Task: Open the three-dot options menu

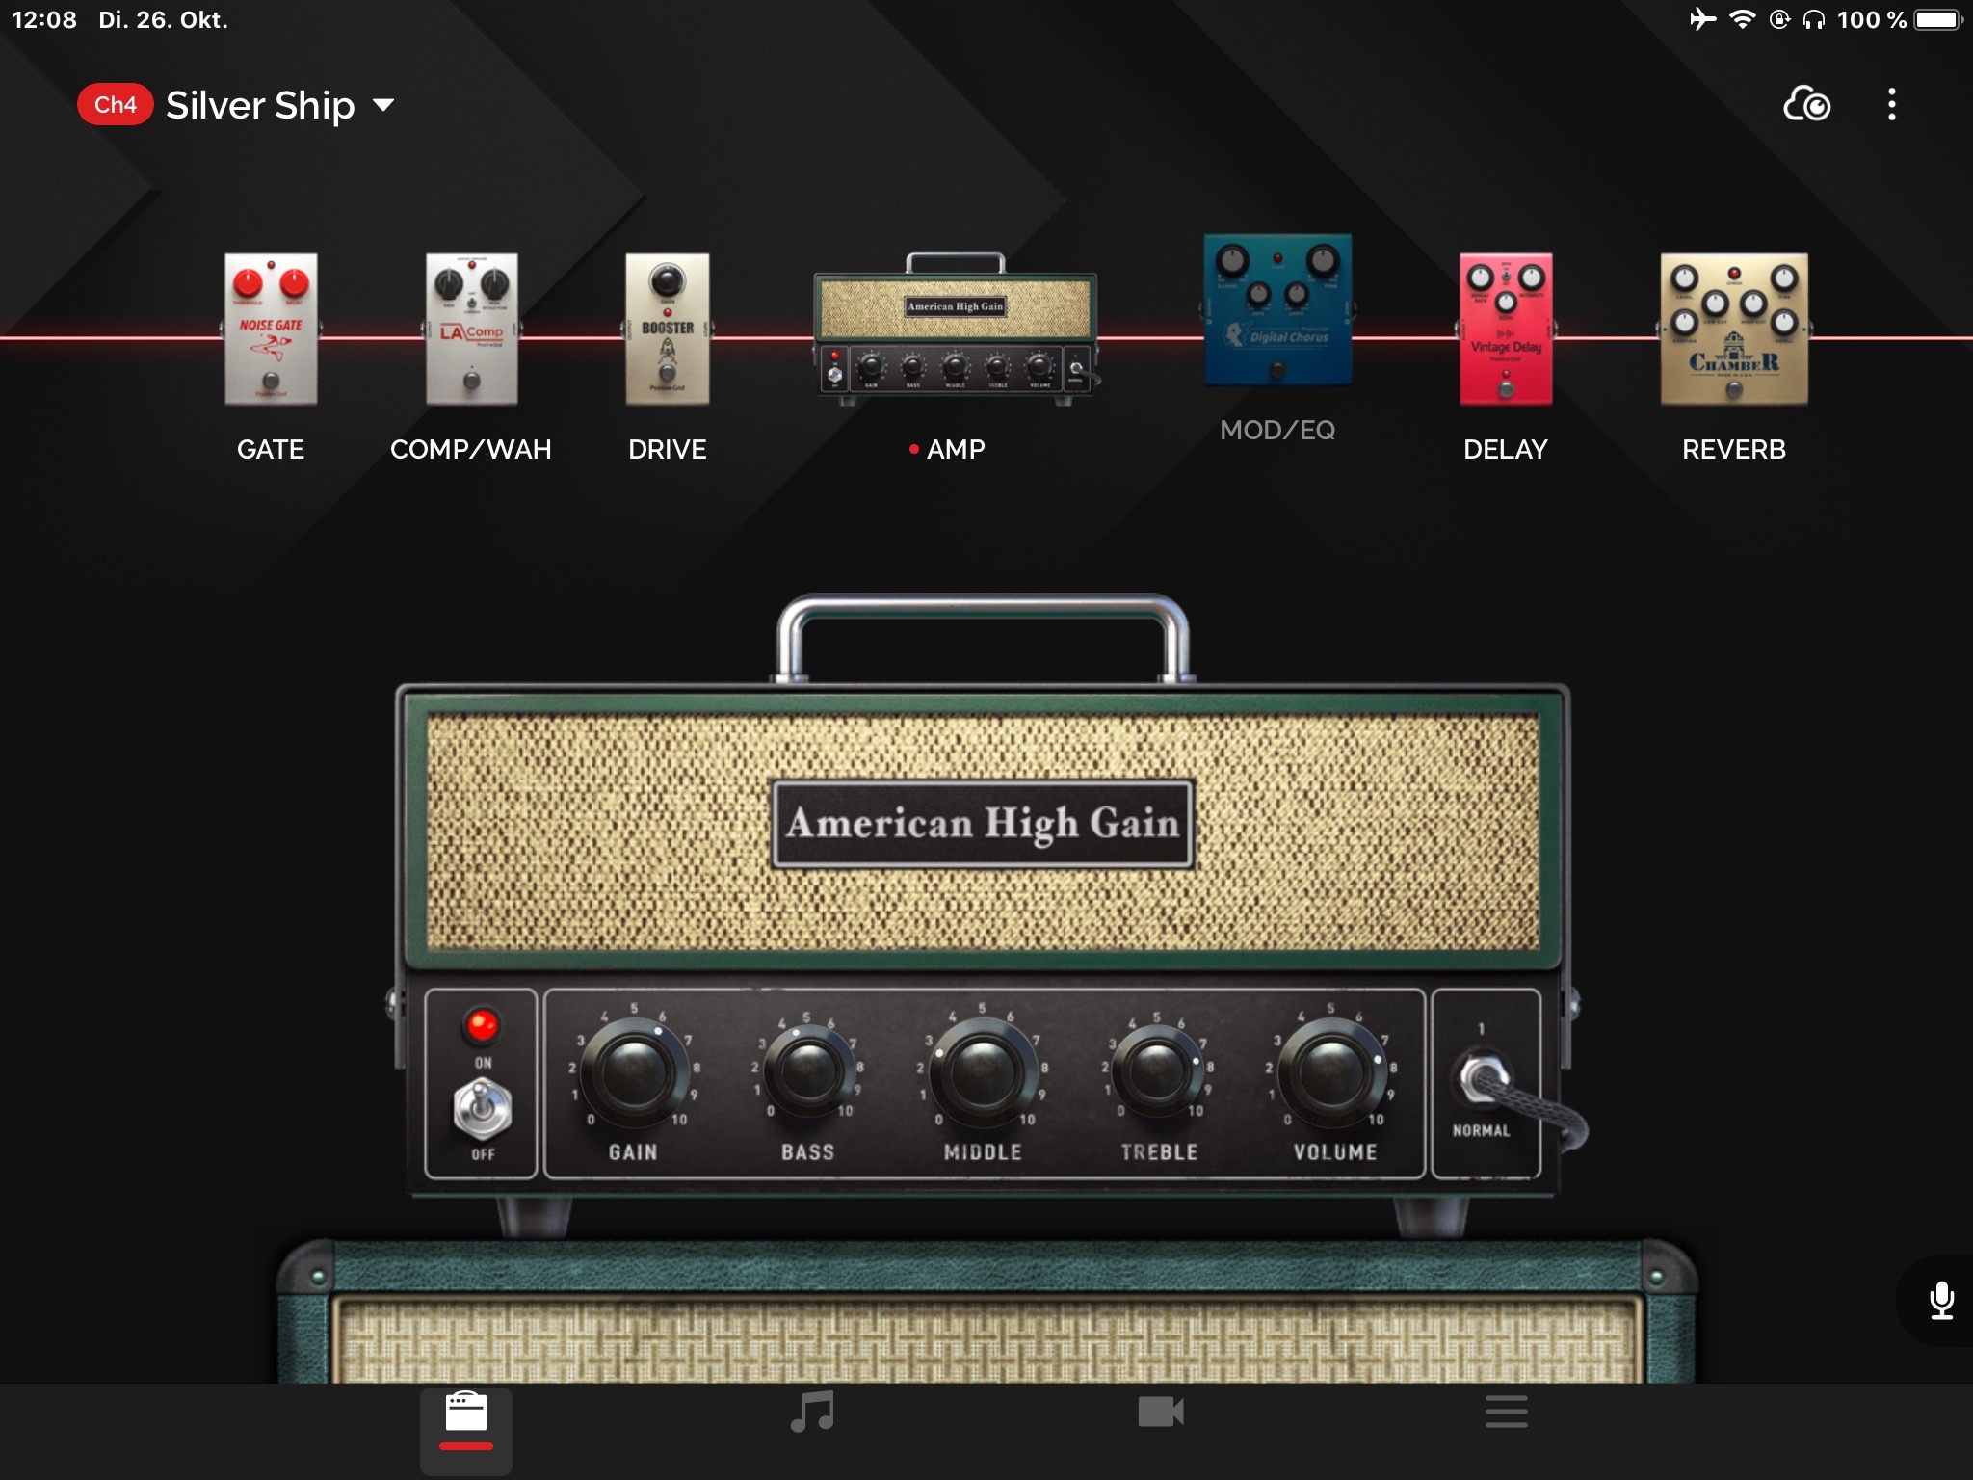Action: [1891, 104]
